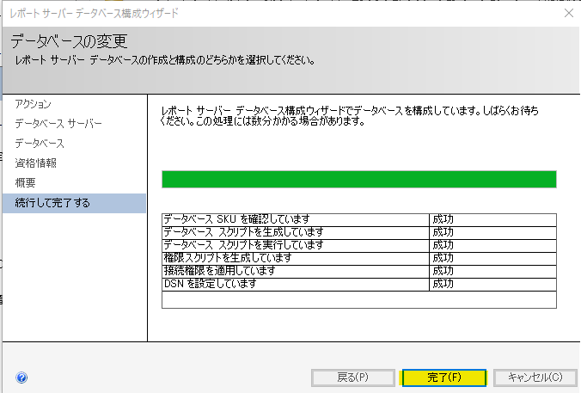Select アクション step in the sidebar

34,104
